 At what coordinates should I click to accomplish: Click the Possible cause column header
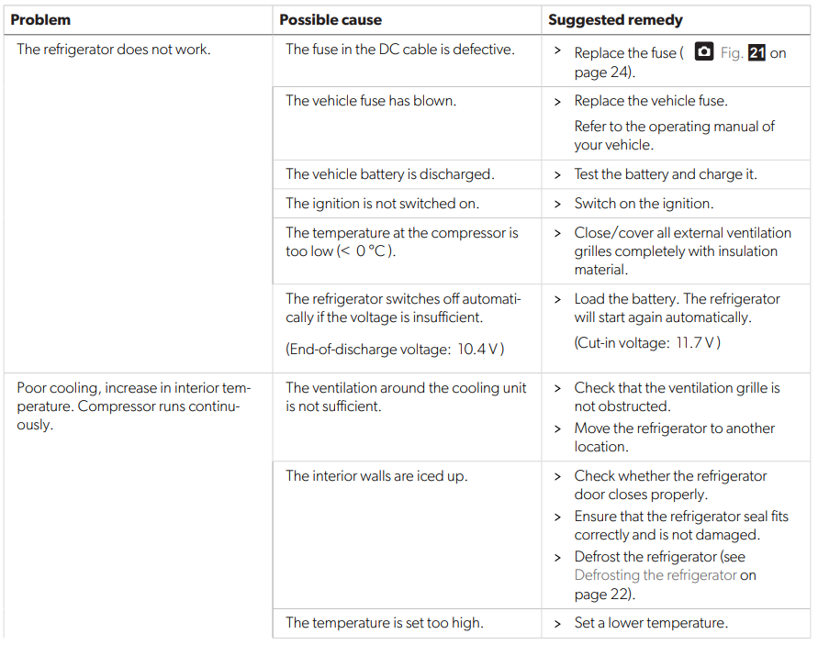coord(331,19)
